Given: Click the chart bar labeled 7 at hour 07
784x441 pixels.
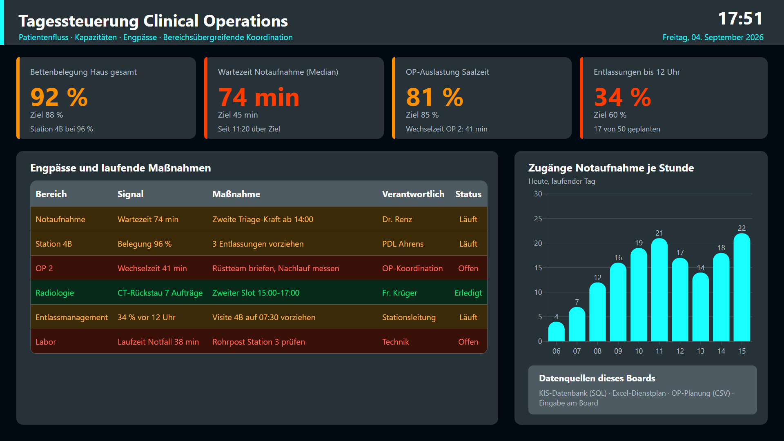Looking at the screenshot, I should (x=577, y=324).
